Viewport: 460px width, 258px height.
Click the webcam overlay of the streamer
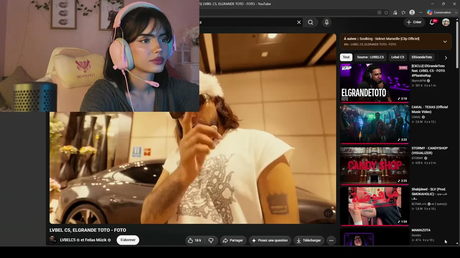coord(100,56)
